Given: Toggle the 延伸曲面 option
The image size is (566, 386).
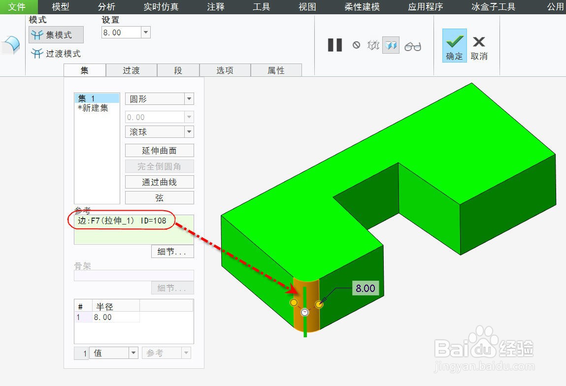Looking at the screenshot, I should (x=159, y=150).
